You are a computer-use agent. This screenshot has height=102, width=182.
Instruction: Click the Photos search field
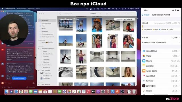coord(130,14)
